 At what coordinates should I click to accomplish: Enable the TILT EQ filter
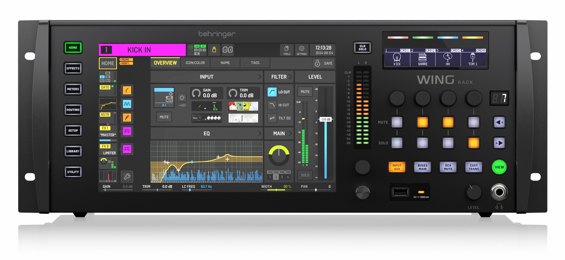click(x=272, y=118)
